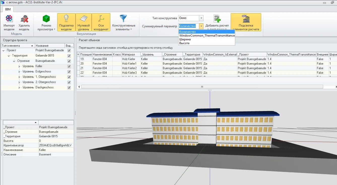
Task: Sort by Тип элемента column header
Action: pyautogui.click(x=18, y=46)
